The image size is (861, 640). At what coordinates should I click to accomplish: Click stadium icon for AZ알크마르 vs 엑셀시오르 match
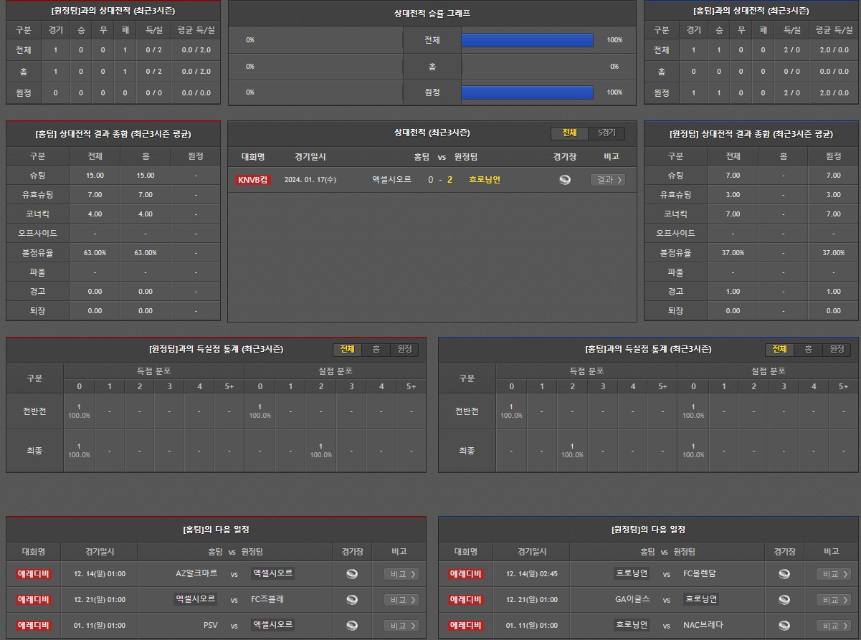tap(352, 574)
